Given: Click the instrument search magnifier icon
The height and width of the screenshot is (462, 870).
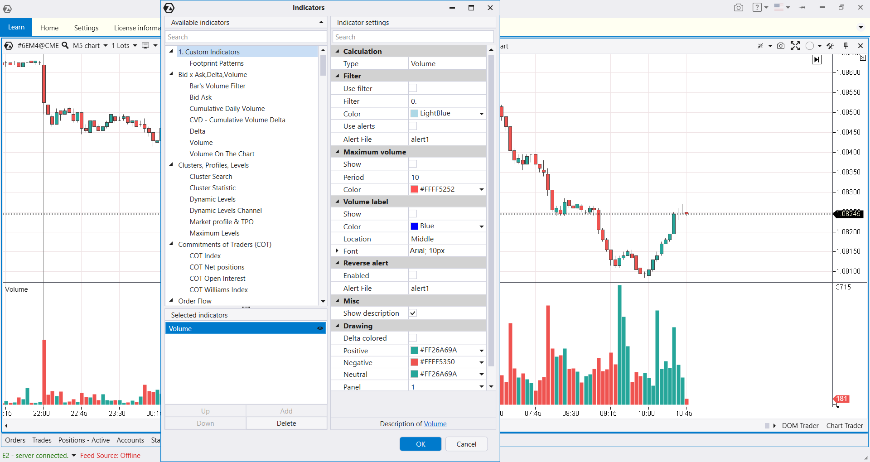Looking at the screenshot, I should pos(65,45).
